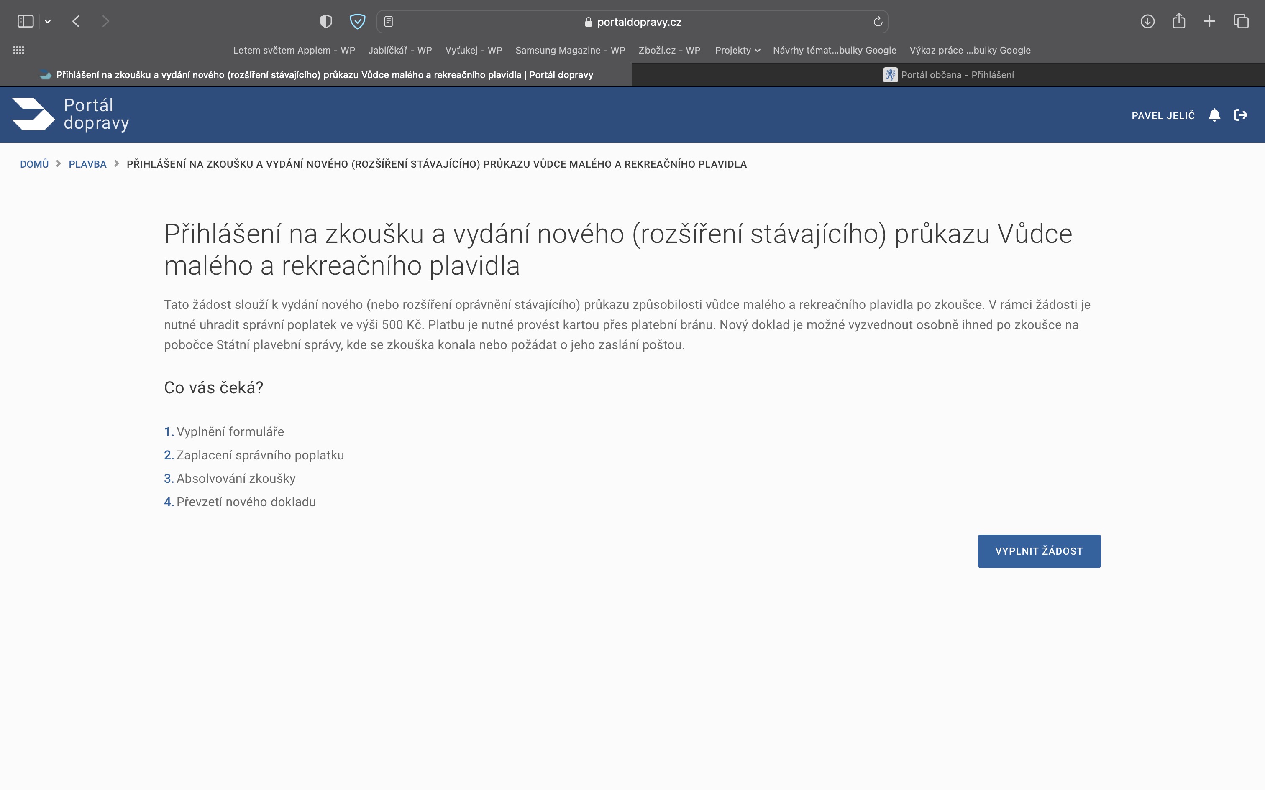
Task: Go to the DOMŮ breadcrumb link
Action: [x=34, y=164]
